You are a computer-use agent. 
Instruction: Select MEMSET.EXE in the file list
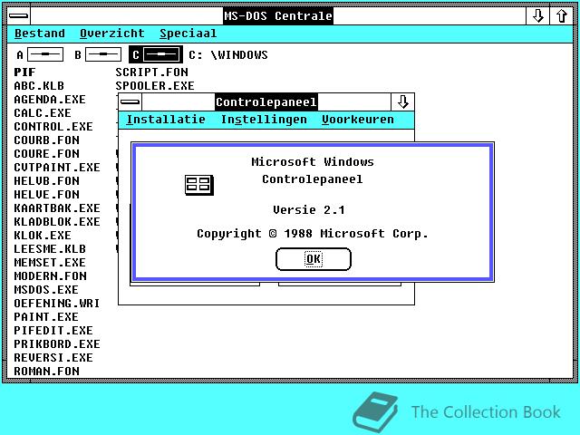50,262
